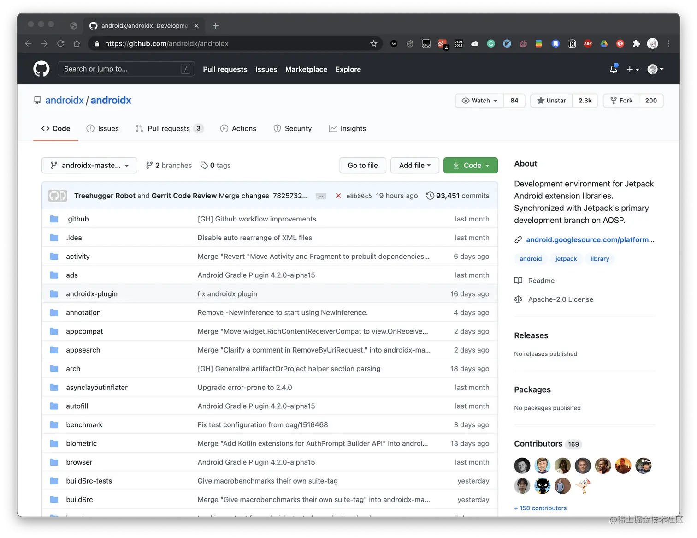697x538 pixels.
Task: Open Explore in the top navigation
Action: pos(348,69)
